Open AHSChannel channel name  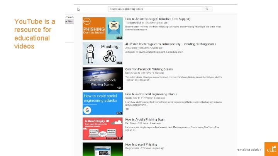point(131,48)
